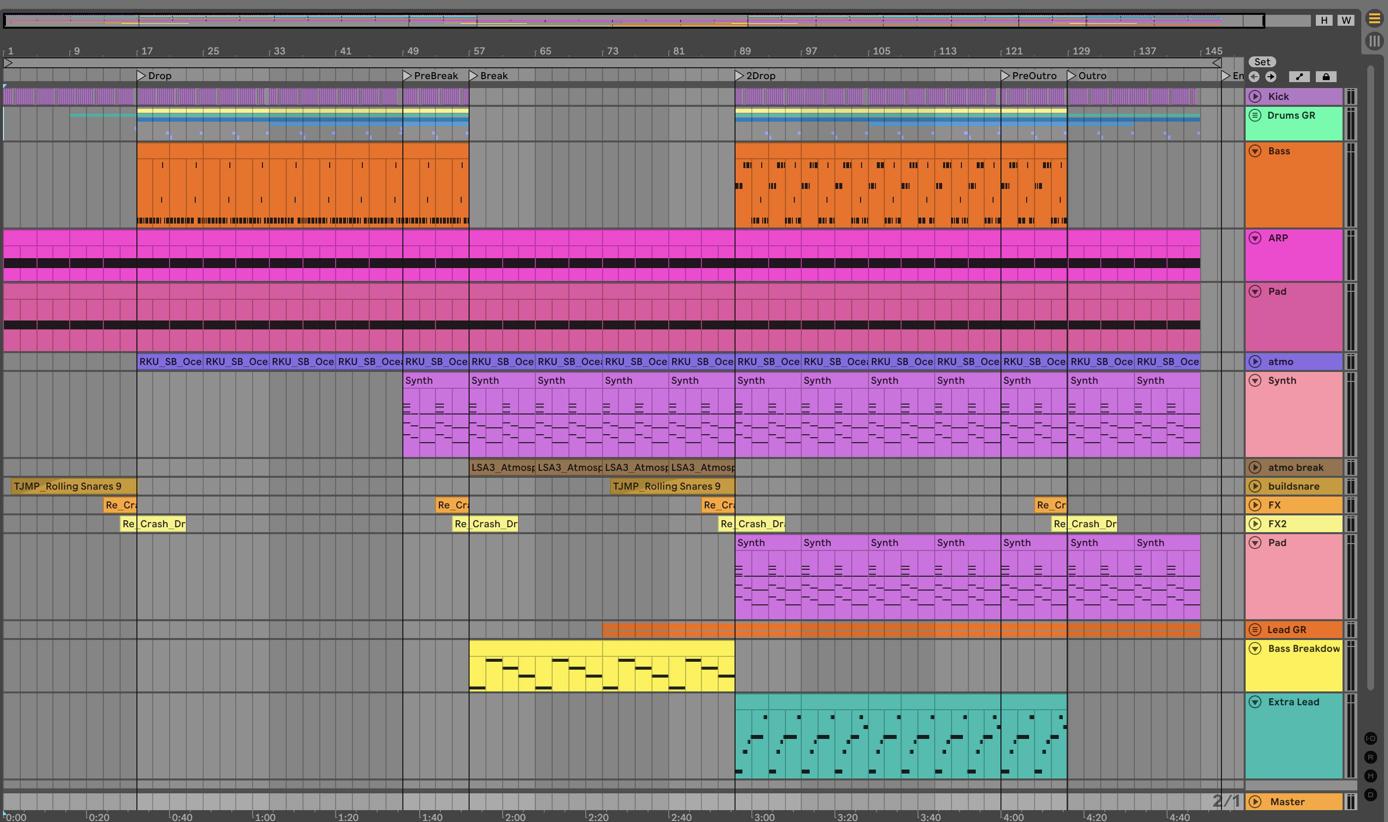
Task: Click the Set locator button
Action: 1262,62
